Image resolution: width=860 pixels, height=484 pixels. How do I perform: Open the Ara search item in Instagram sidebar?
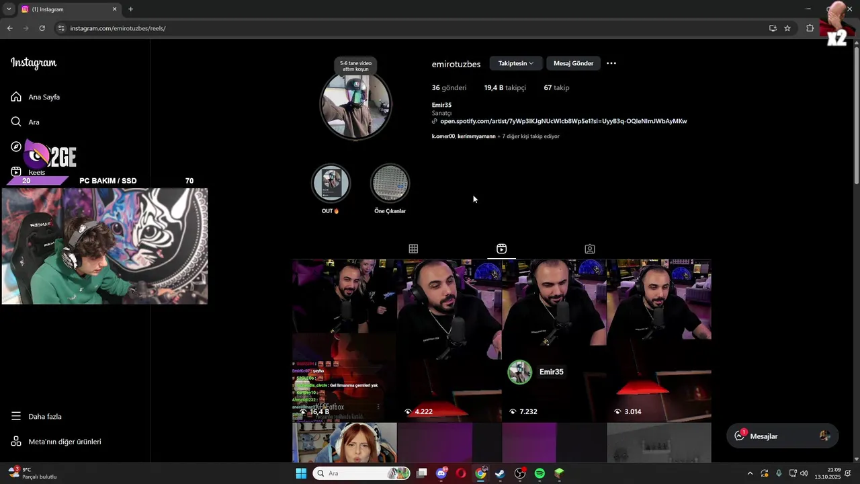26,122
